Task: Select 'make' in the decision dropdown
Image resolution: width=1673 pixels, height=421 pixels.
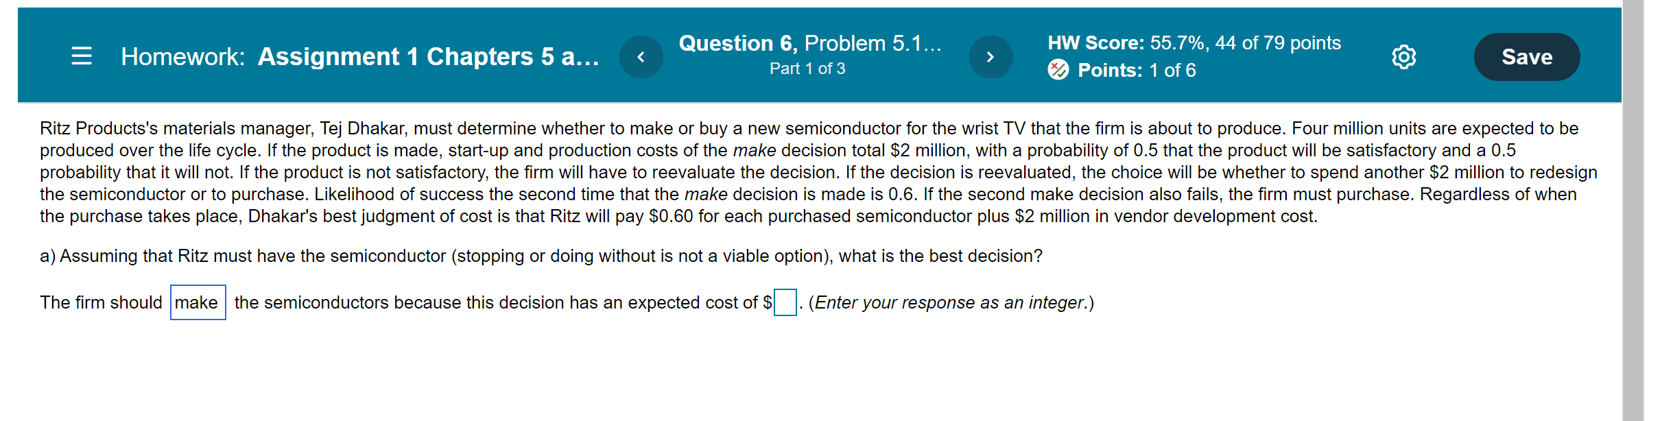Action: 197,302
